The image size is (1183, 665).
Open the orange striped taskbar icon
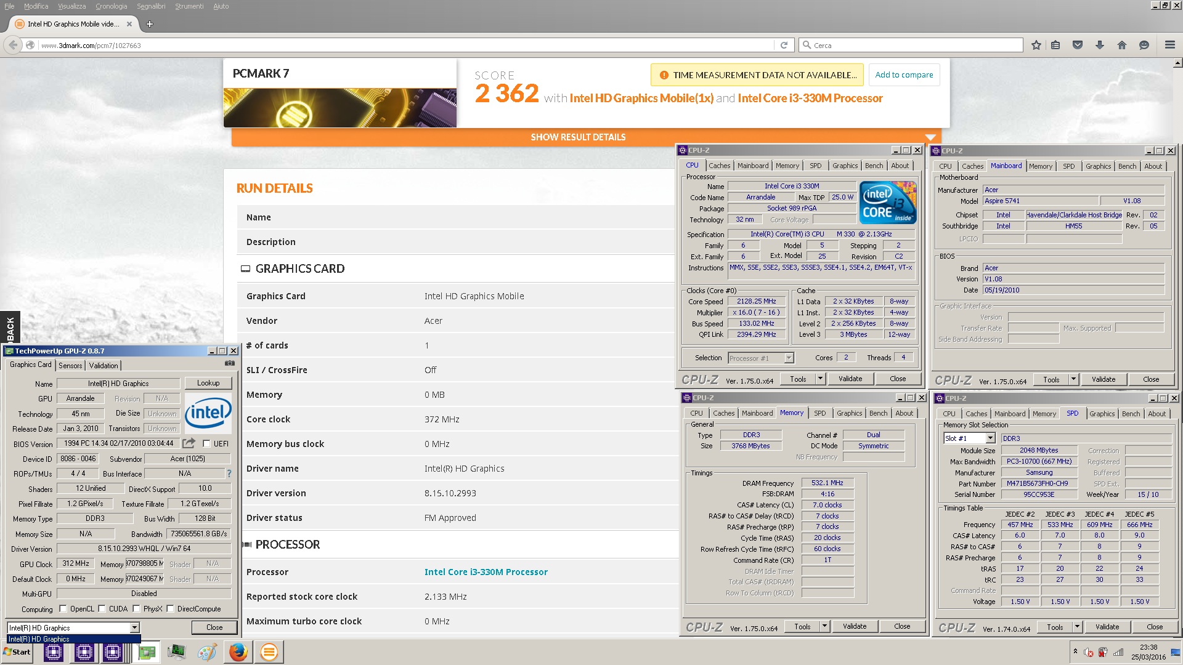[269, 652]
